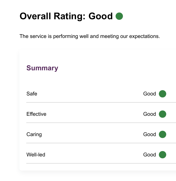Click the Overall Rating: Good heading
176x181 pixels.
[x=66, y=16]
